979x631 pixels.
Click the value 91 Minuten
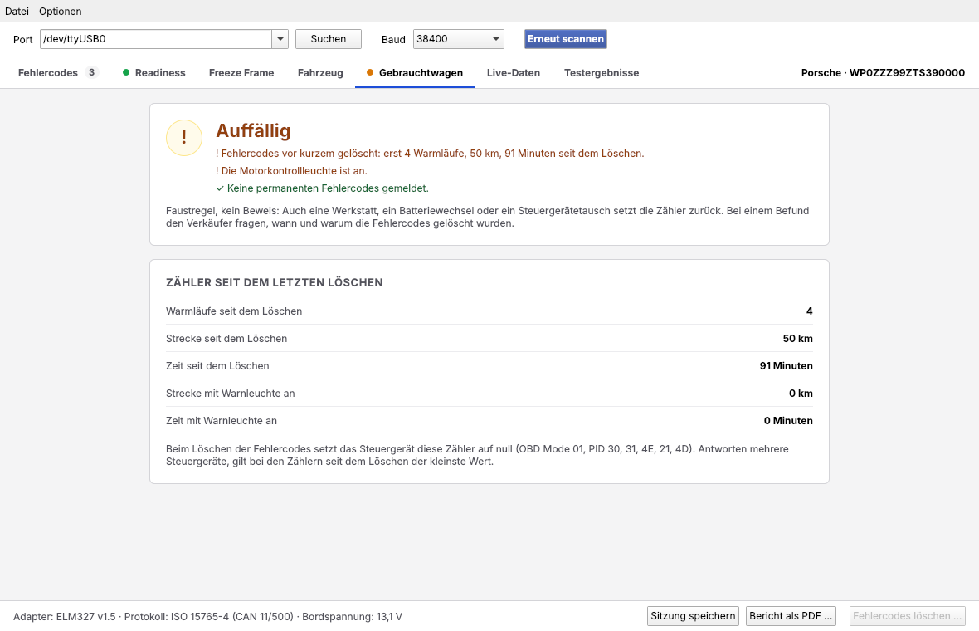click(x=786, y=366)
